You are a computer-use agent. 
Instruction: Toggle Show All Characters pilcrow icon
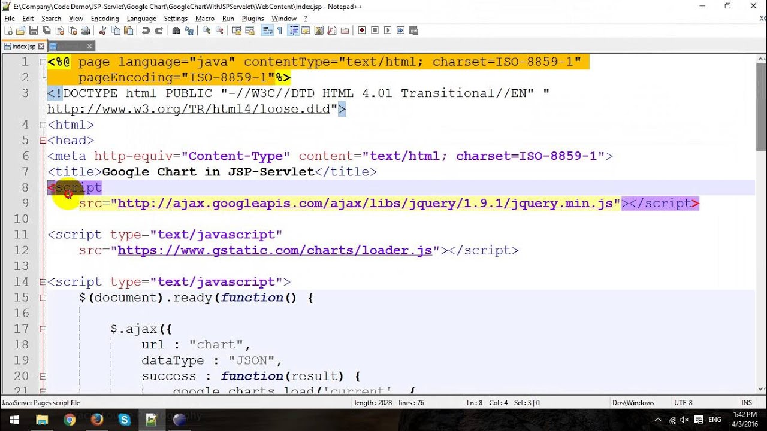click(279, 31)
